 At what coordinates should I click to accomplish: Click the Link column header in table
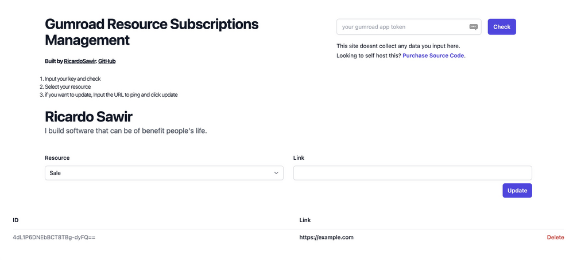tap(305, 220)
